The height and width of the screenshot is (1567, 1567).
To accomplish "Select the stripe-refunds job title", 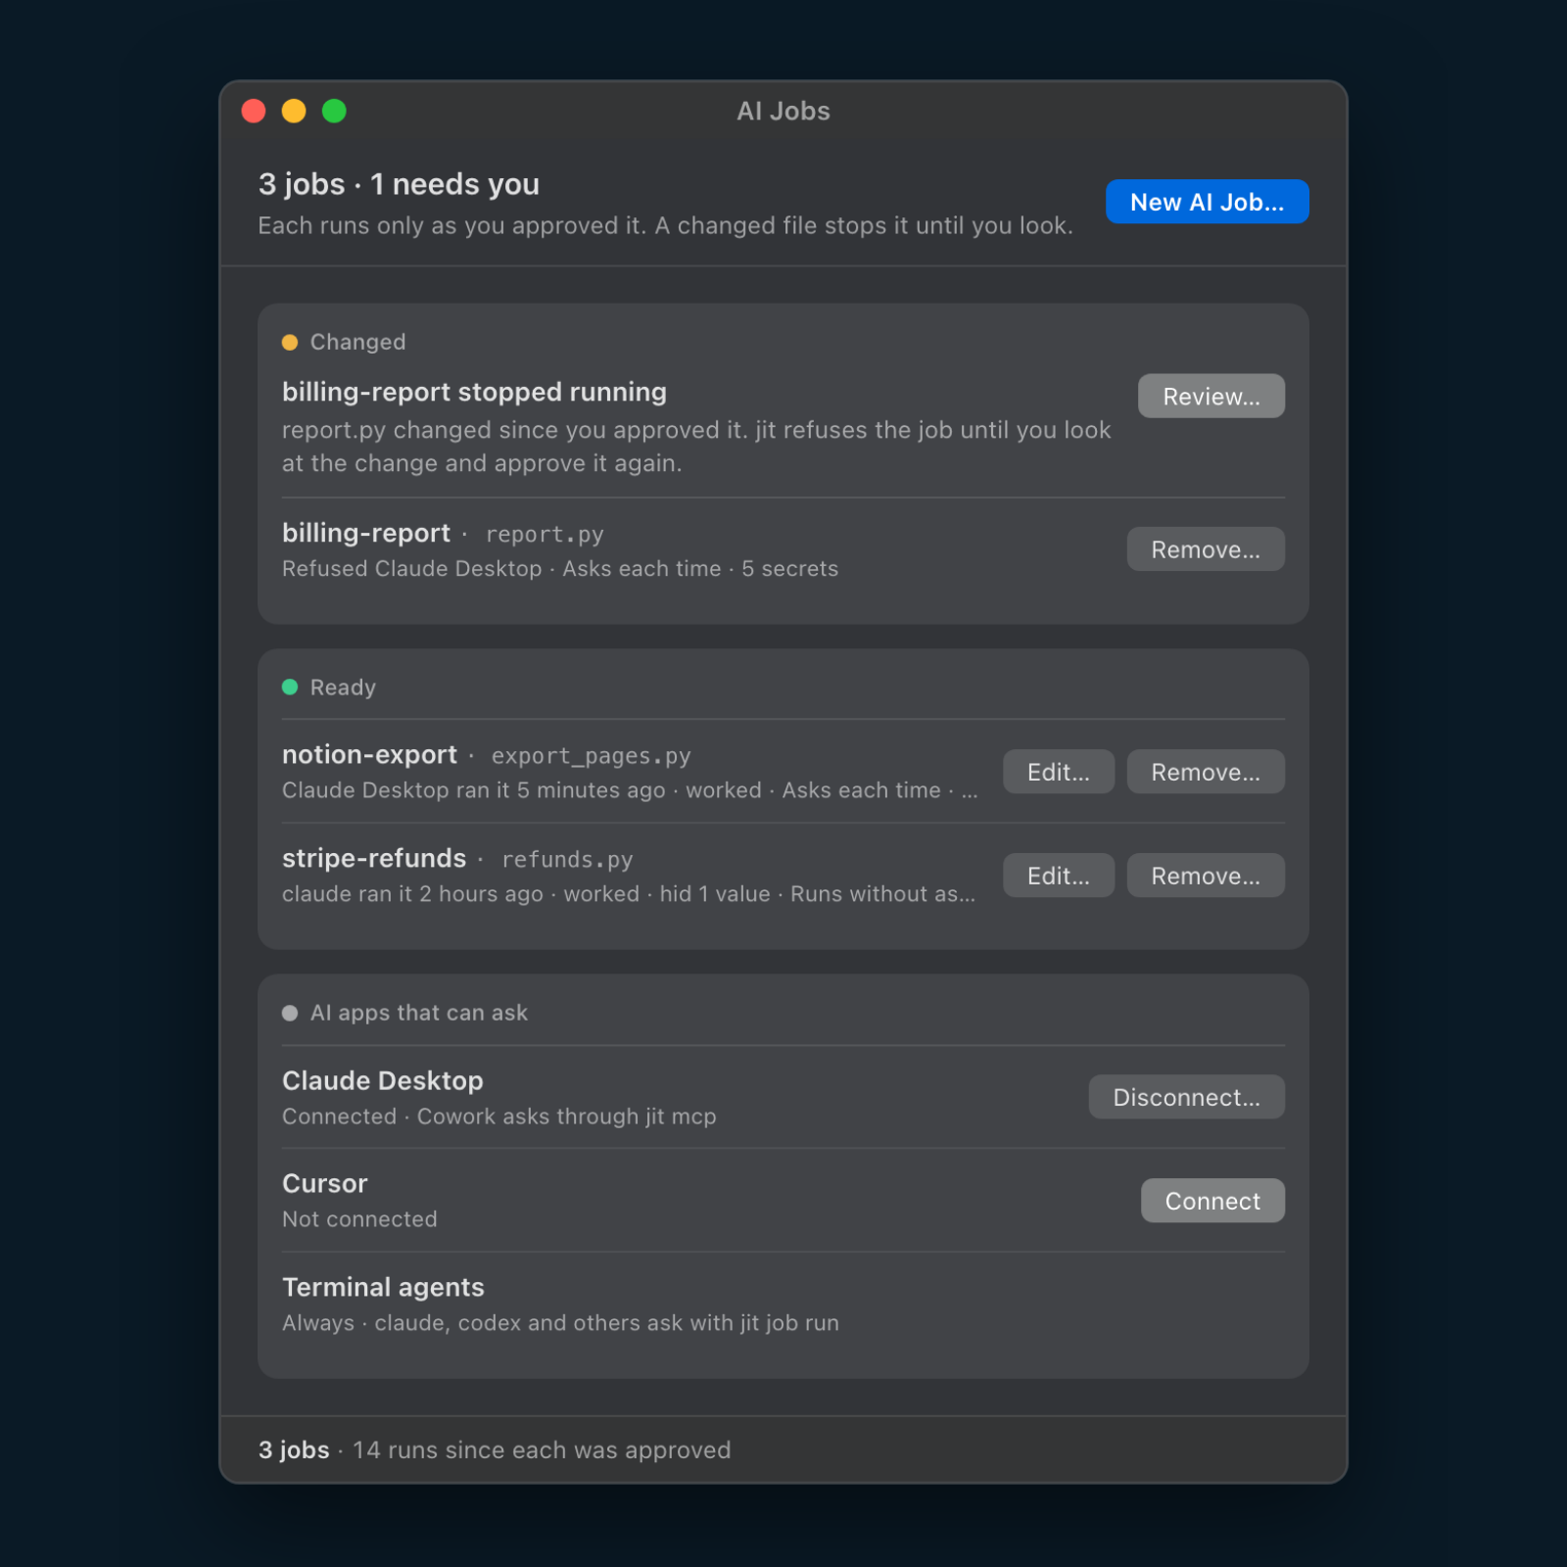I will tap(374, 859).
